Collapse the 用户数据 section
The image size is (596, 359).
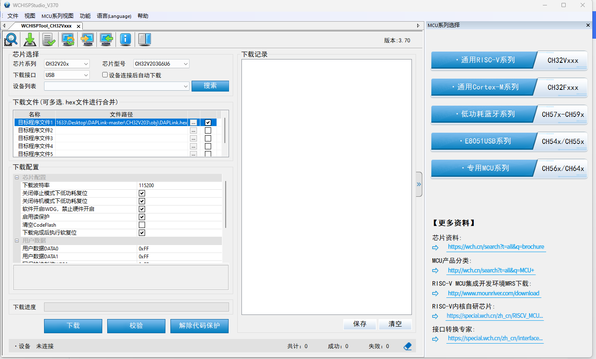17,240
